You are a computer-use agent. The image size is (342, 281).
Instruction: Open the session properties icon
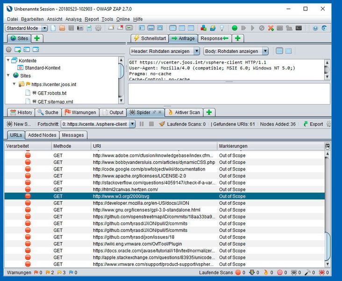click(89, 28)
